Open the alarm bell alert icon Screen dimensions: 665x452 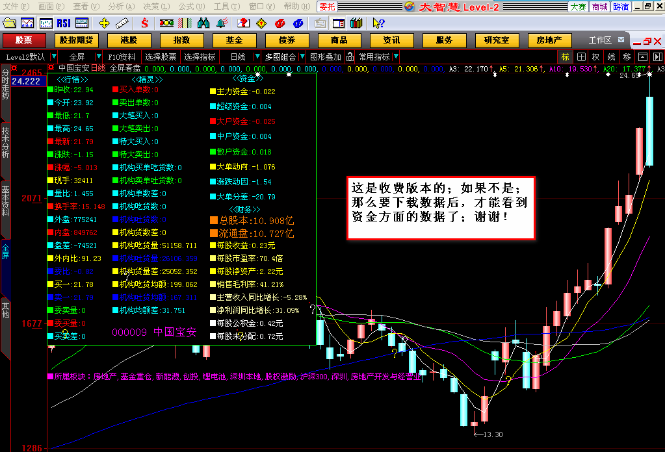pos(222,23)
